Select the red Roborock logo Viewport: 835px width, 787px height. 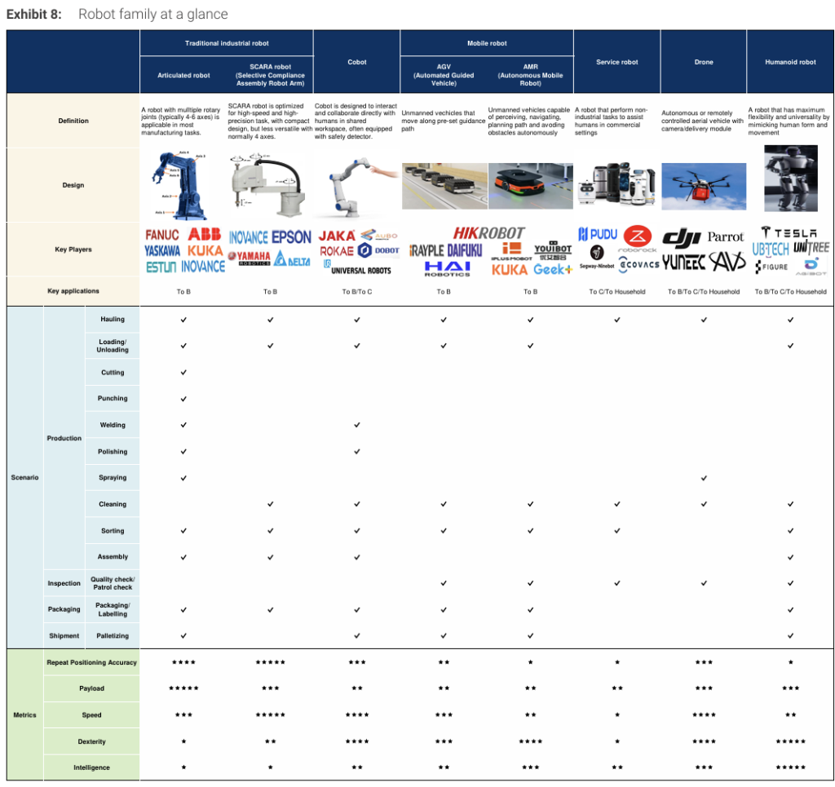coord(638,238)
